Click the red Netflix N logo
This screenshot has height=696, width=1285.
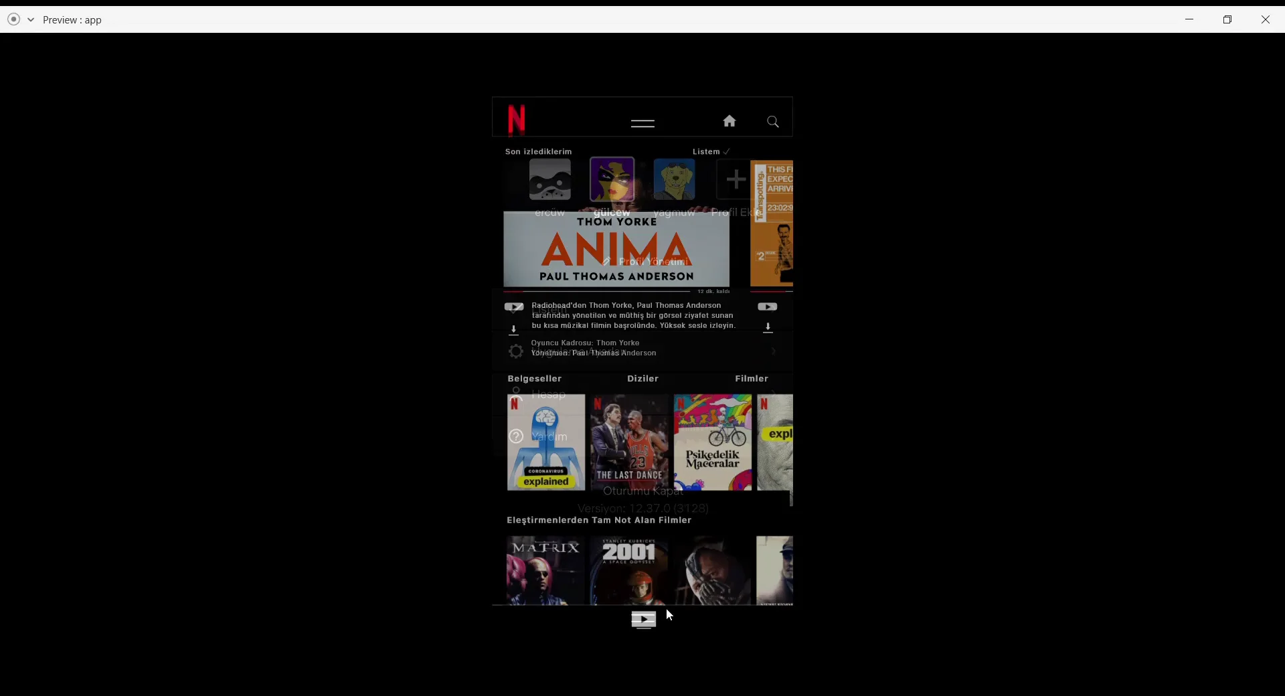point(517,119)
